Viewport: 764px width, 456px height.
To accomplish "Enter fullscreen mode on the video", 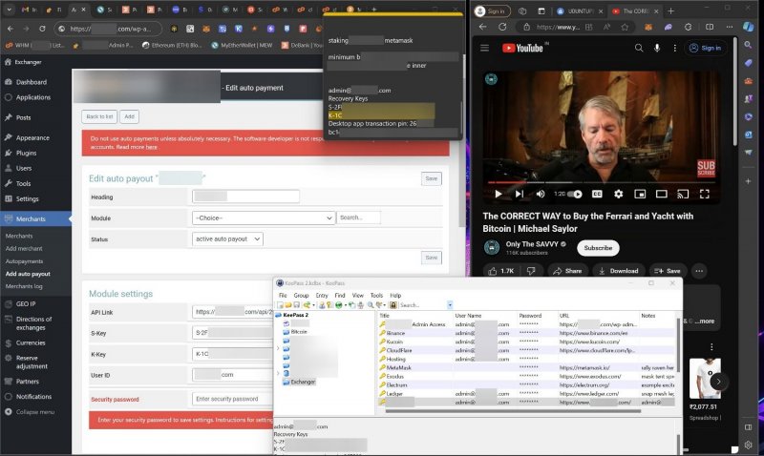I will coord(704,194).
